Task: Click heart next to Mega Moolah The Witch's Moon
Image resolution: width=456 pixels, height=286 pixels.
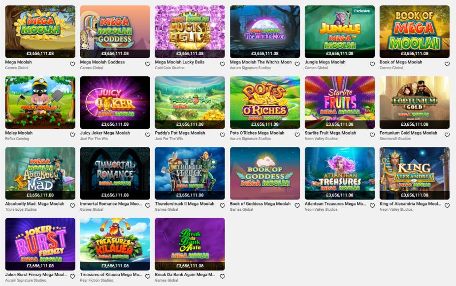Action: pos(297,64)
